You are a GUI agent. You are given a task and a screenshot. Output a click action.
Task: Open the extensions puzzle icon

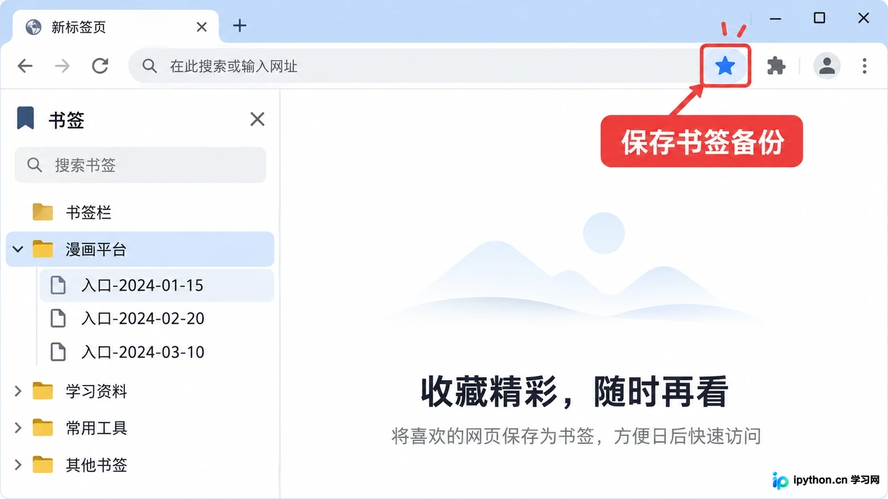click(776, 65)
